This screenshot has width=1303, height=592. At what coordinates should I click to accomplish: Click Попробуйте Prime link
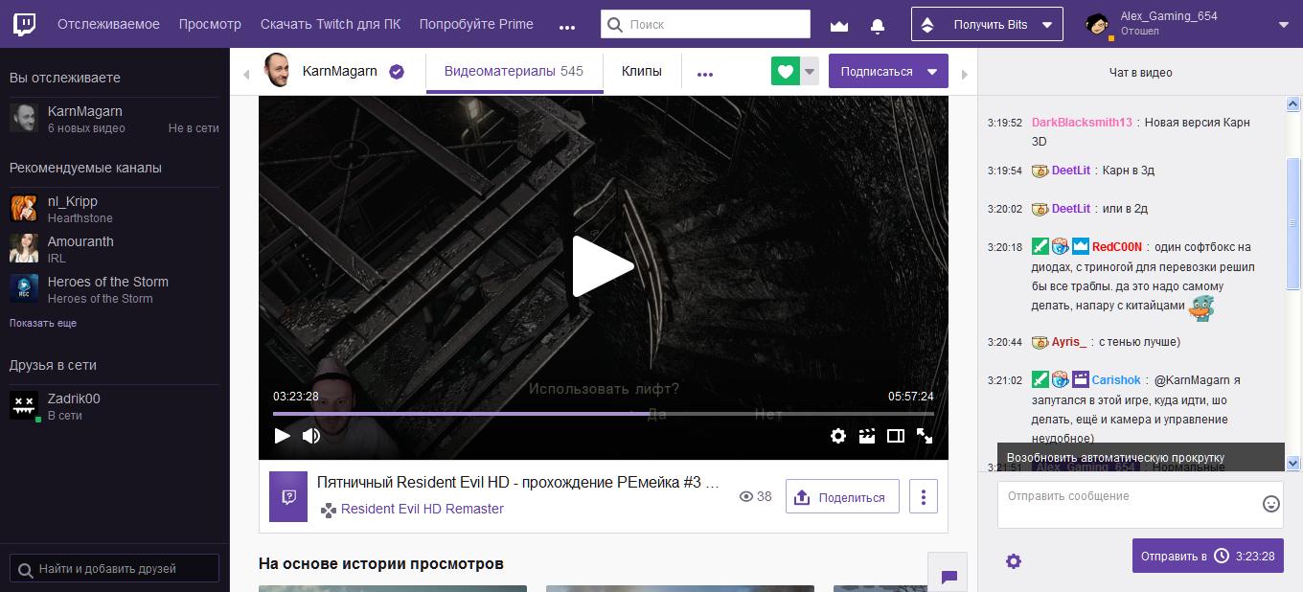point(476,24)
